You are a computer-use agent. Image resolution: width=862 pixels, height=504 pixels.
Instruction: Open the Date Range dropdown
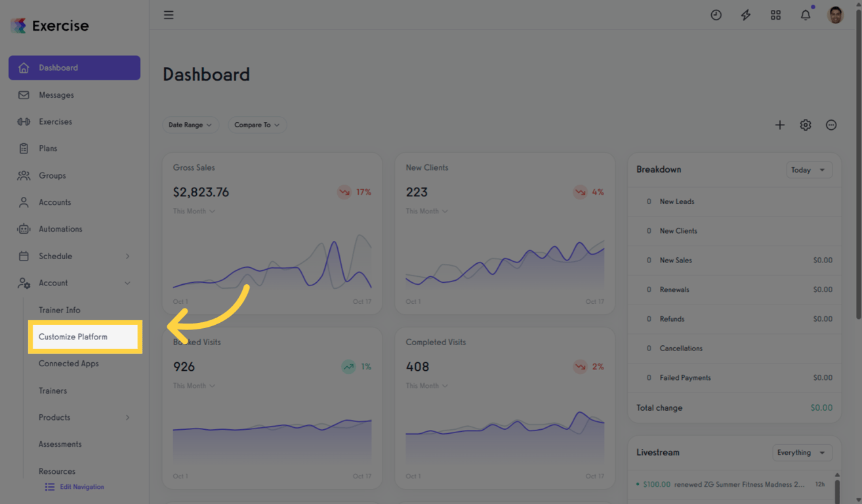coord(190,125)
